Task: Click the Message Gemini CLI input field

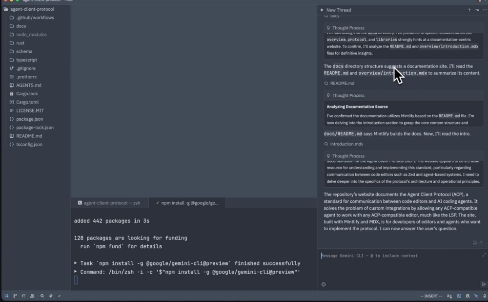Action: point(395,256)
